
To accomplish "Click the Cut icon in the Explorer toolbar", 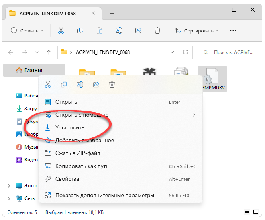I will 61,30.
